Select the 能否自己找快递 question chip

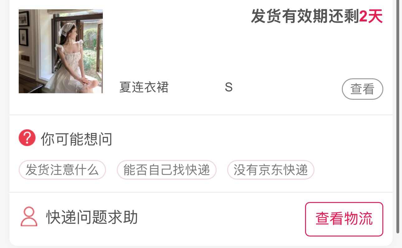click(x=167, y=170)
